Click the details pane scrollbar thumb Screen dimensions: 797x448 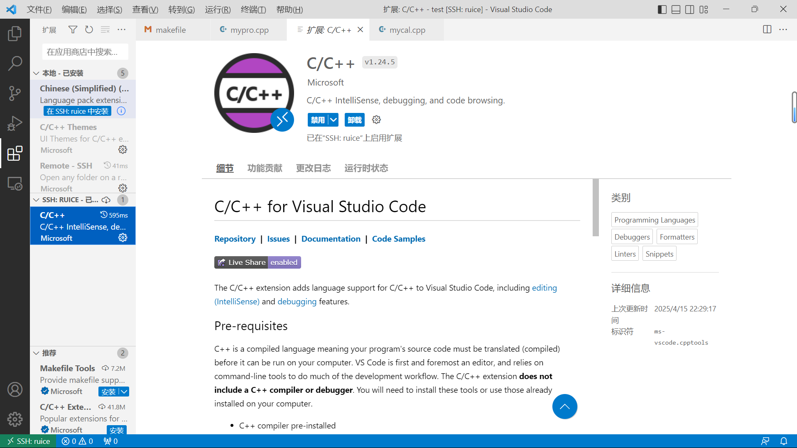(x=596, y=208)
